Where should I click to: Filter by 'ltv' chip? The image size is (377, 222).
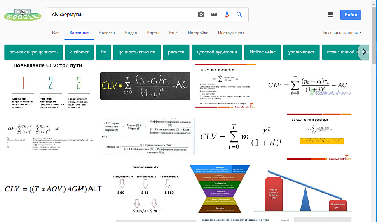click(103, 52)
